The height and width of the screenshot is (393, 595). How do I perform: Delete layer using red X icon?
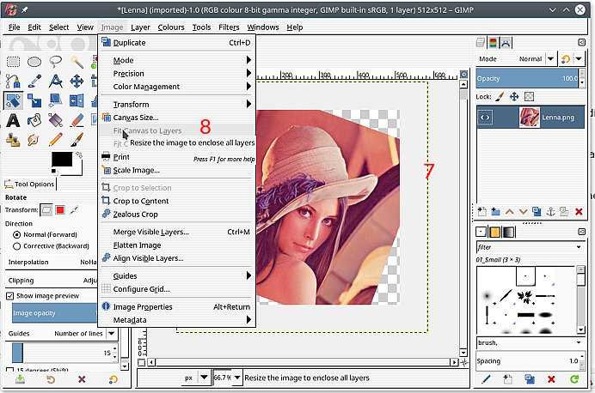click(x=578, y=211)
